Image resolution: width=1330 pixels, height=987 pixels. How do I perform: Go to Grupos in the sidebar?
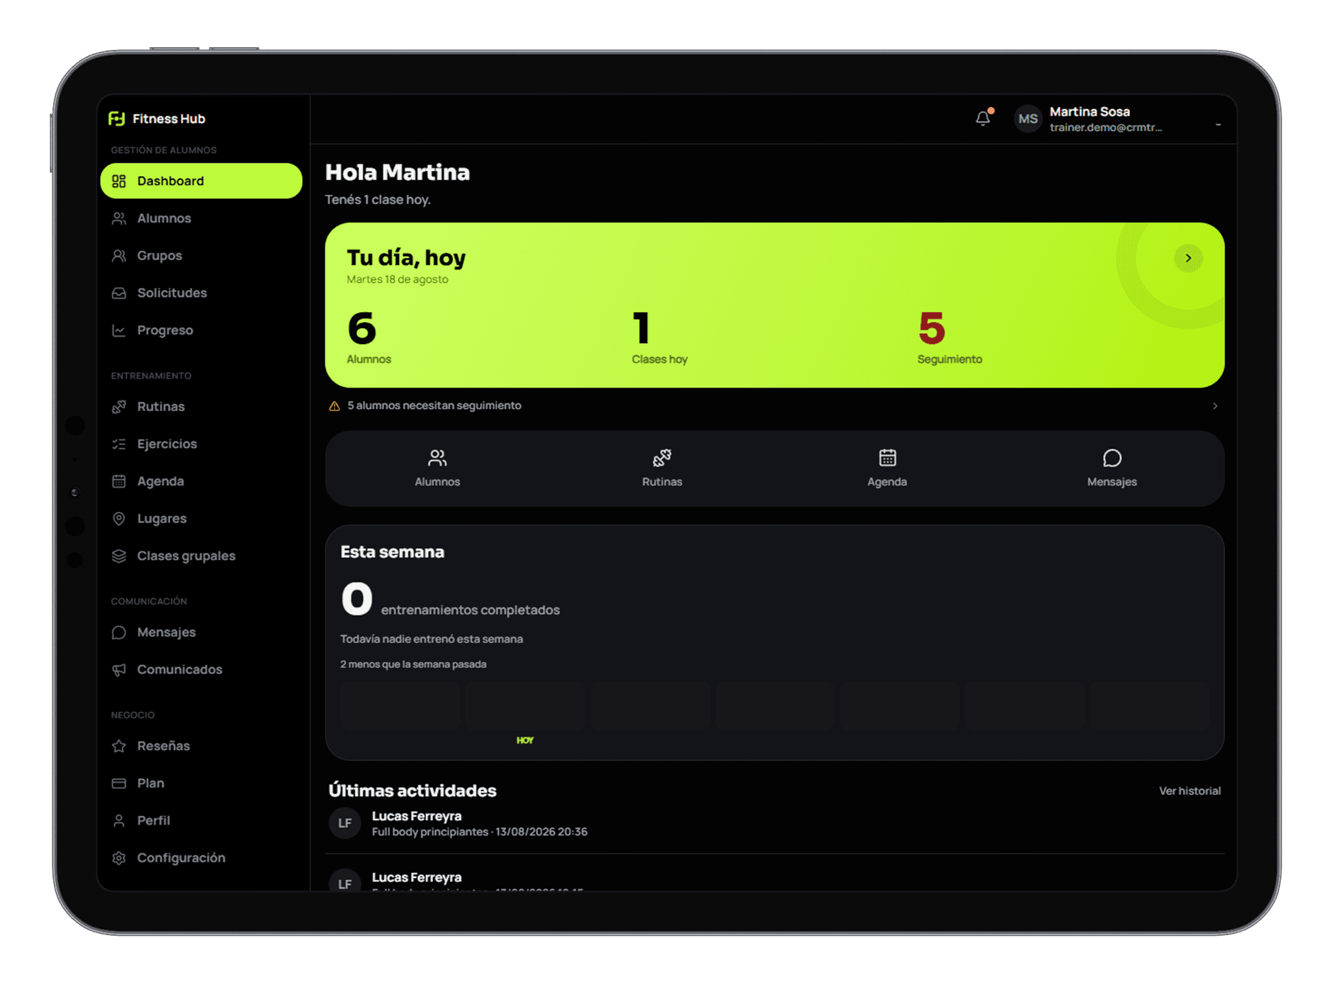pos(201,255)
